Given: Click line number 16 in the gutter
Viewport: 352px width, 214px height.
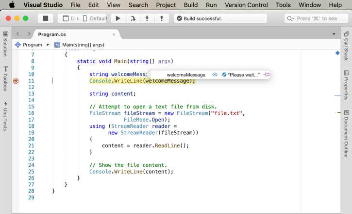Looking at the screenshot, I should 31,113.
